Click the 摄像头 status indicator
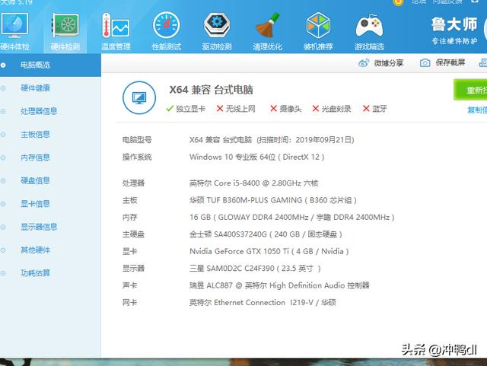Image resolution: width=487 pixels, height=366 pixels. [286, 109]
